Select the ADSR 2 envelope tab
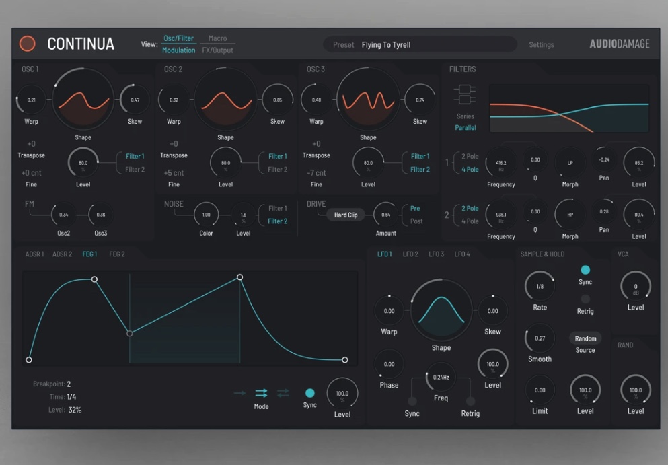 (62, 254)
